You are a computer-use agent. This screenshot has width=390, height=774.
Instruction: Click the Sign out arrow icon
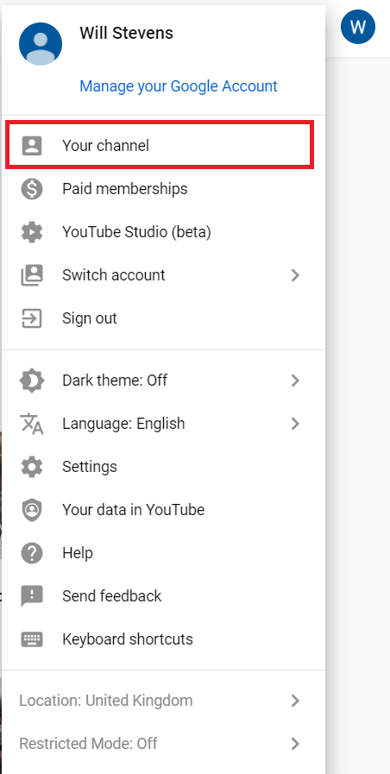[32, 318]
